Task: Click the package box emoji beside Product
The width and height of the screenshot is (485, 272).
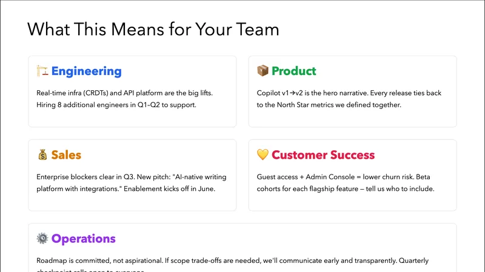Action: 263,71
